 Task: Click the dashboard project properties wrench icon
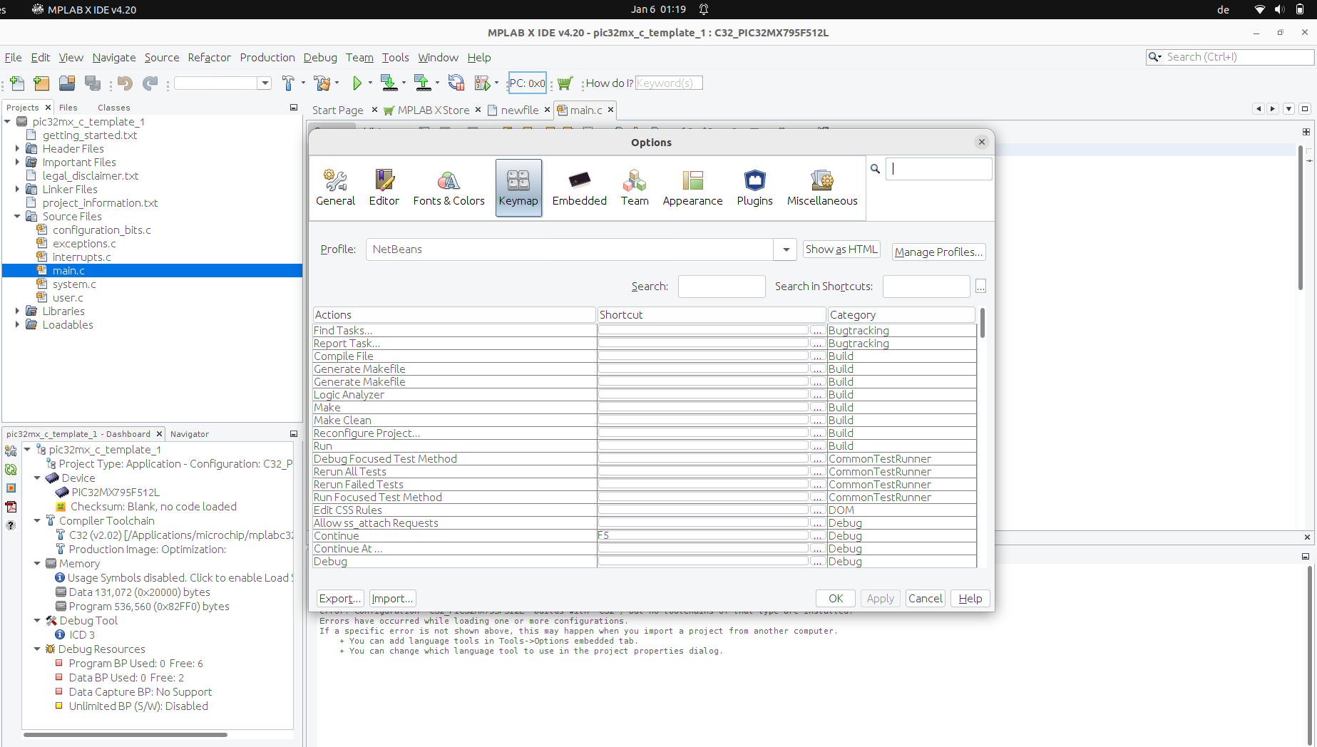(x=11, y=451)
